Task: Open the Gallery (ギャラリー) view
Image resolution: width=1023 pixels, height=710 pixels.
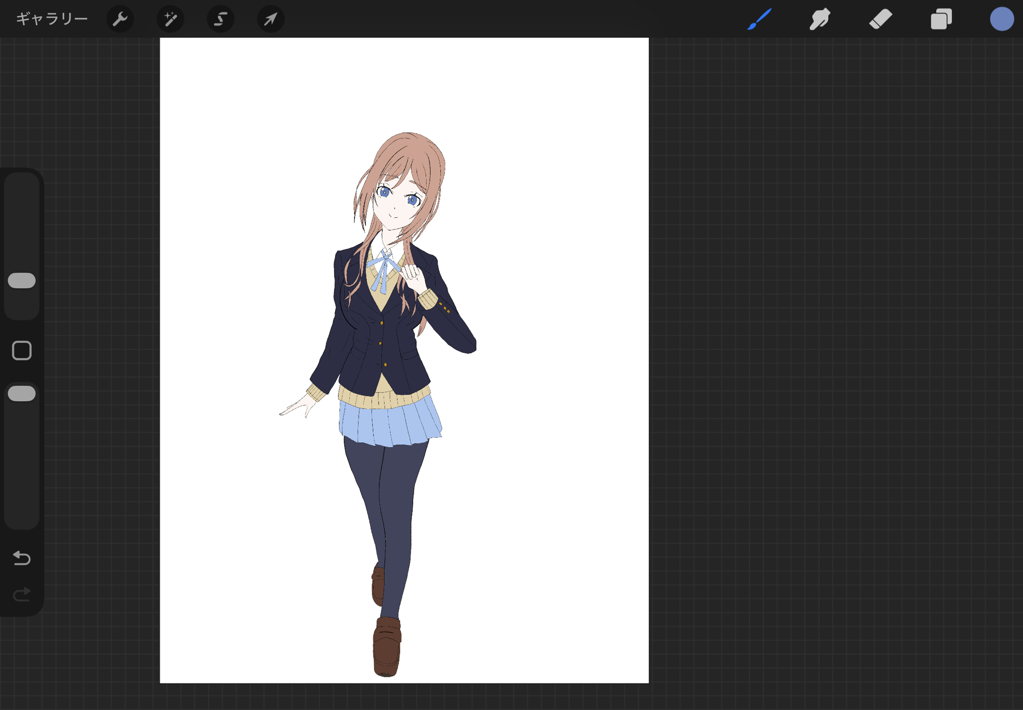Action: point(52,19)
